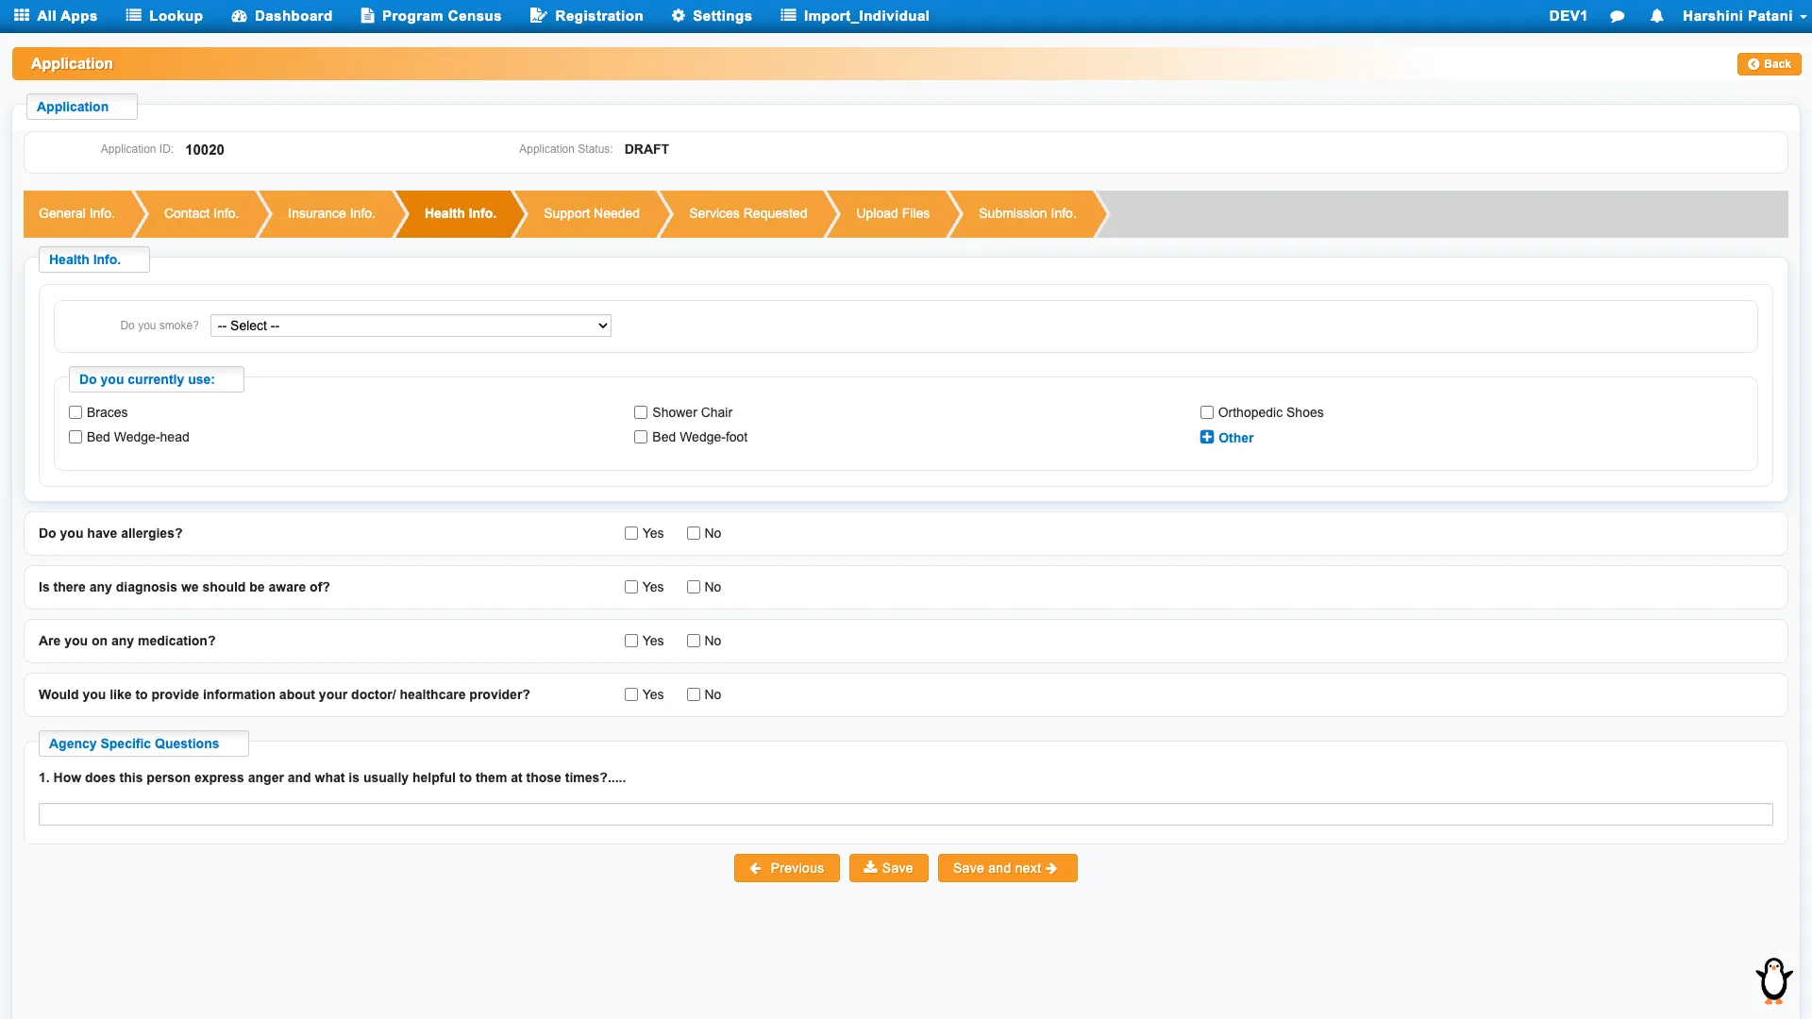The image size is (1812, 1019).
Task: Click the plus icon beside Other
Action: pos(1206,437)
